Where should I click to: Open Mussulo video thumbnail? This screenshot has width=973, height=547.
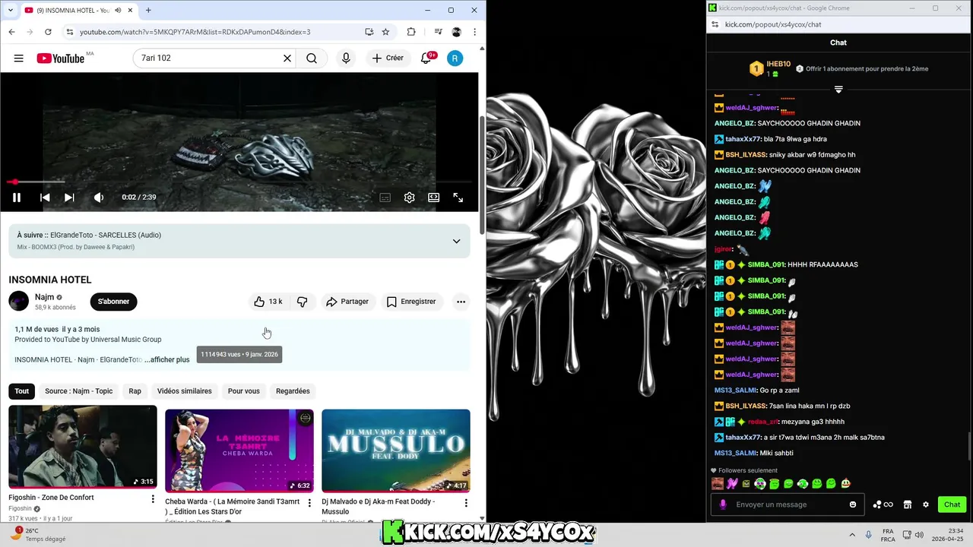coord(396,451)
